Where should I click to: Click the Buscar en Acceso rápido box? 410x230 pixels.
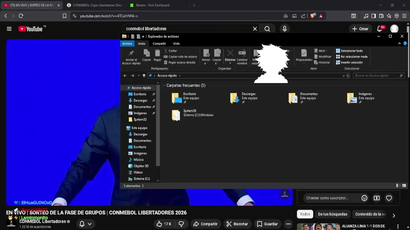pyautogui.click(x=379, y=76)
